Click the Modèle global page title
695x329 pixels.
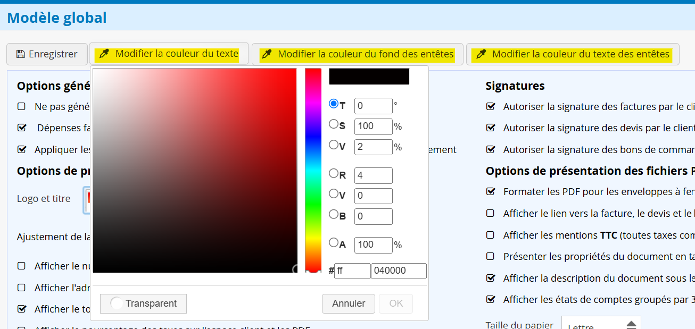57,18
